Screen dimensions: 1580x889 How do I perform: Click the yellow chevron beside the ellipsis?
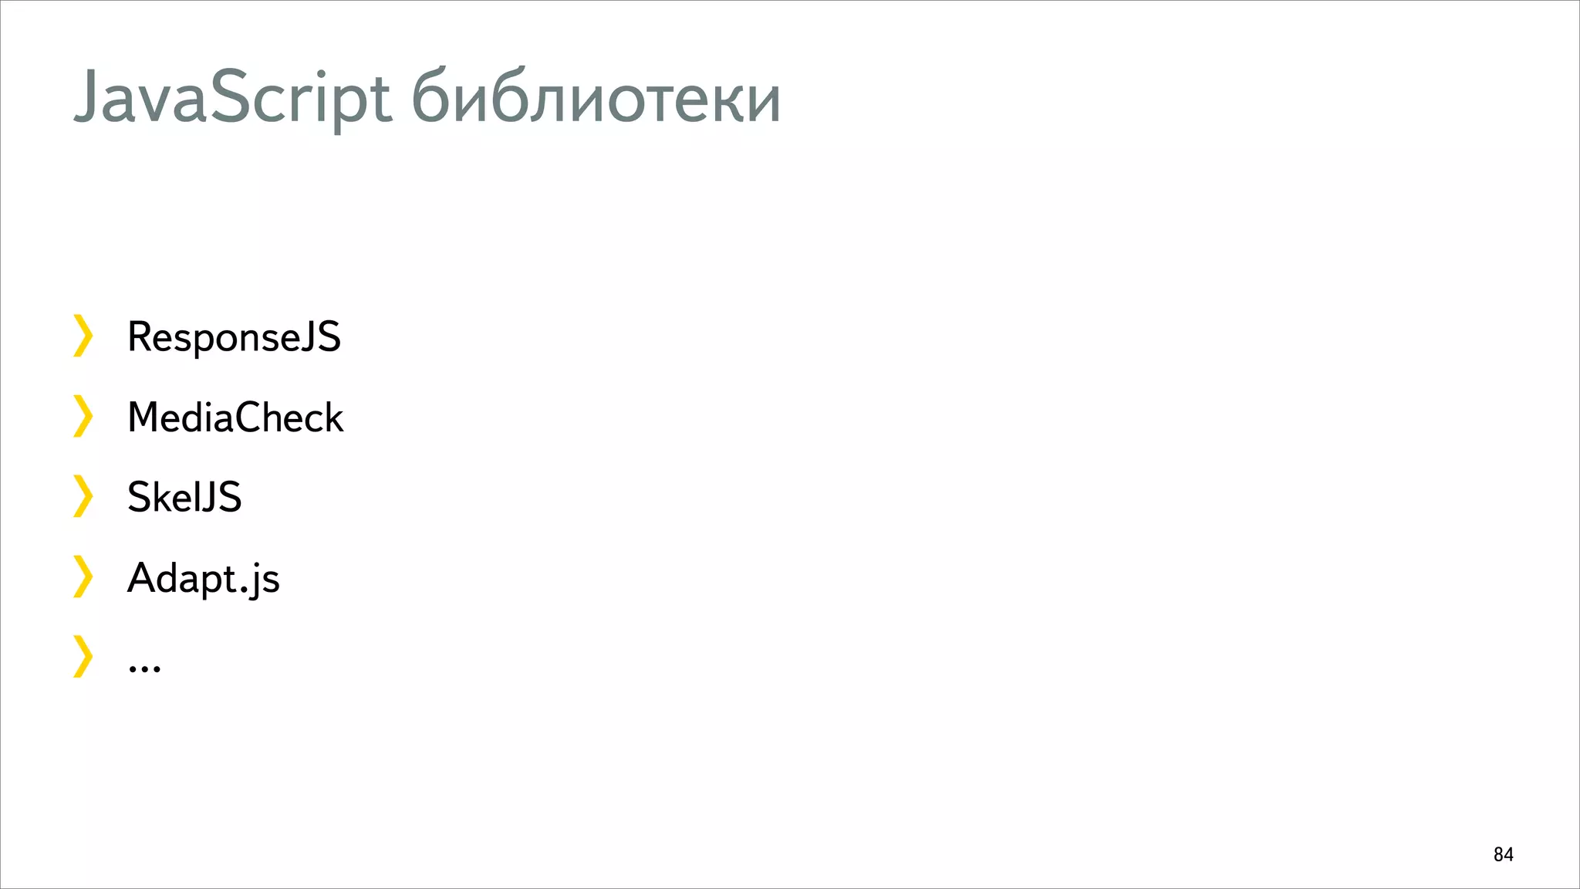point(83,657)
